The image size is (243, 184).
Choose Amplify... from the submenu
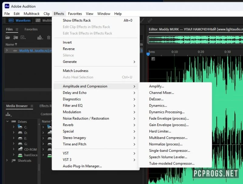[x=175, y=87]
